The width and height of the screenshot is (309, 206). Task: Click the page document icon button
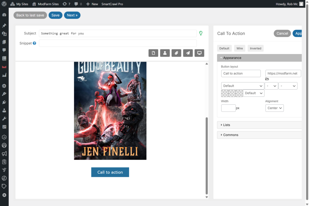(153, 53)
